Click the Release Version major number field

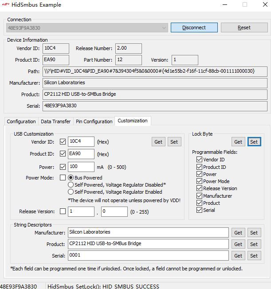click(81, 211)
